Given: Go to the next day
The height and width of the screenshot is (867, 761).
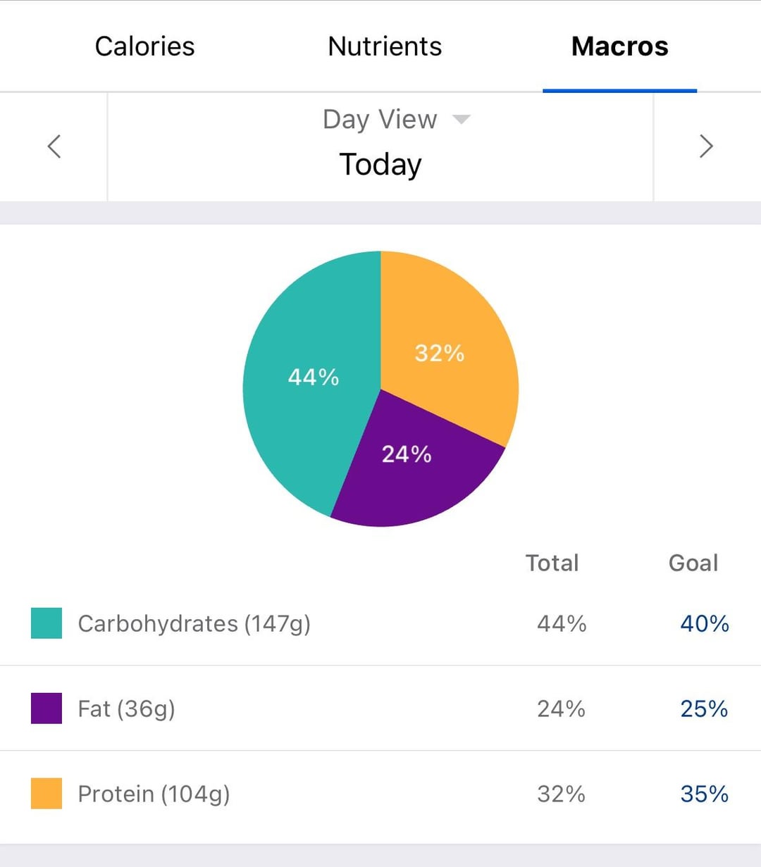Looking at the screenshot, I should point(706,146).
